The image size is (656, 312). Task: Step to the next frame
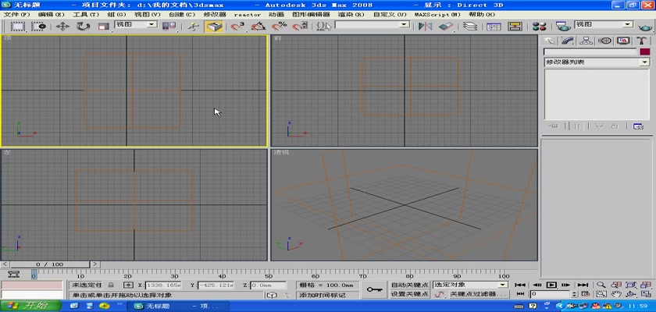tap(566, 285)
